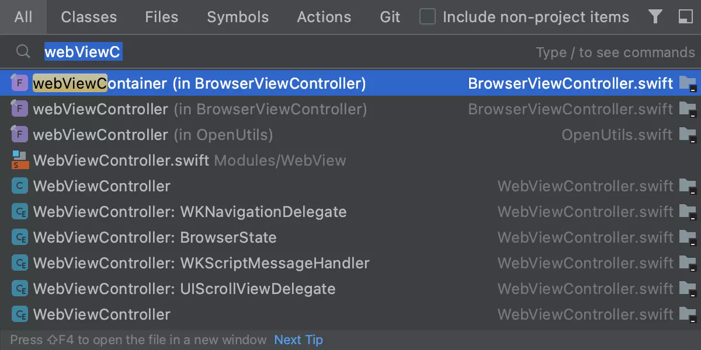The height and width of the screenshot is (350, 701).
Task: Click the search magnifier icon
Action: pos(23,52)
